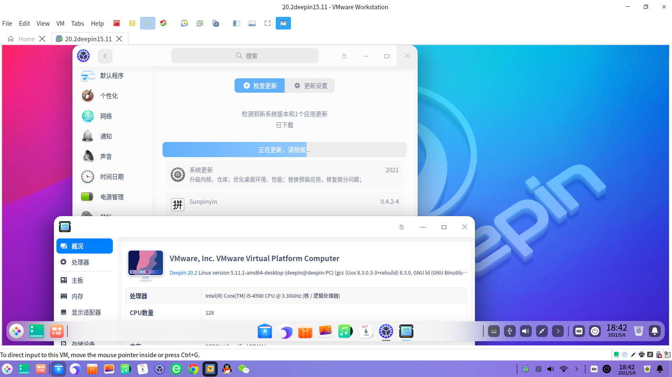This screenshot has width=672, height=377.
Task: Click the Device Manager icon in VM dock
Action: pyautogui.click(x=406, y=332)
